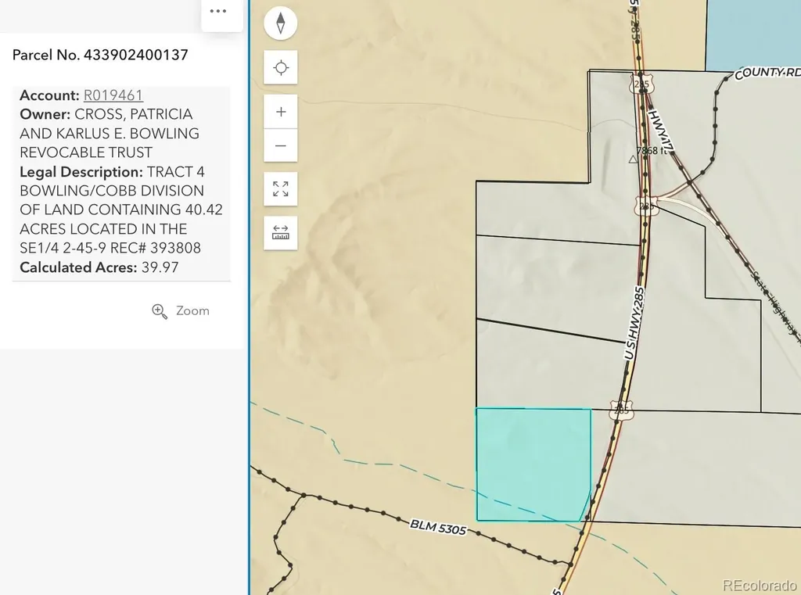Click the magnifier icon beside Zoom
This screenshot has width=801, height=595.
(x=160, y=311)
